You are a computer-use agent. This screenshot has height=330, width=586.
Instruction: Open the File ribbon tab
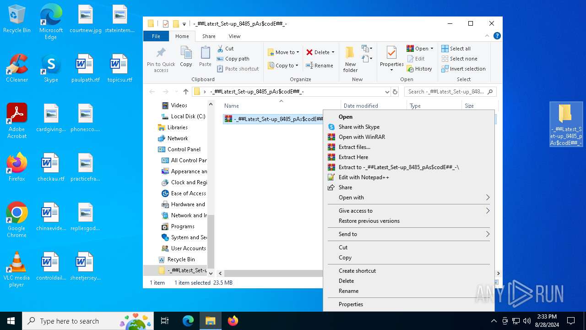point(156,36)
